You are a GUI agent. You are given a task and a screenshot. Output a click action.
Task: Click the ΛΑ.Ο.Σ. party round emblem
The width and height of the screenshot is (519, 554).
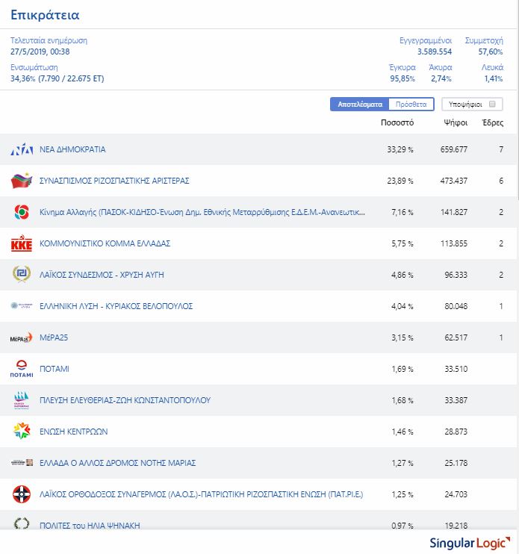(x=21, y=494)
